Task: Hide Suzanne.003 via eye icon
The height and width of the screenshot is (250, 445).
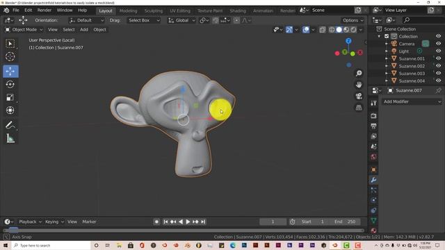Action: [x=439, y=73]
